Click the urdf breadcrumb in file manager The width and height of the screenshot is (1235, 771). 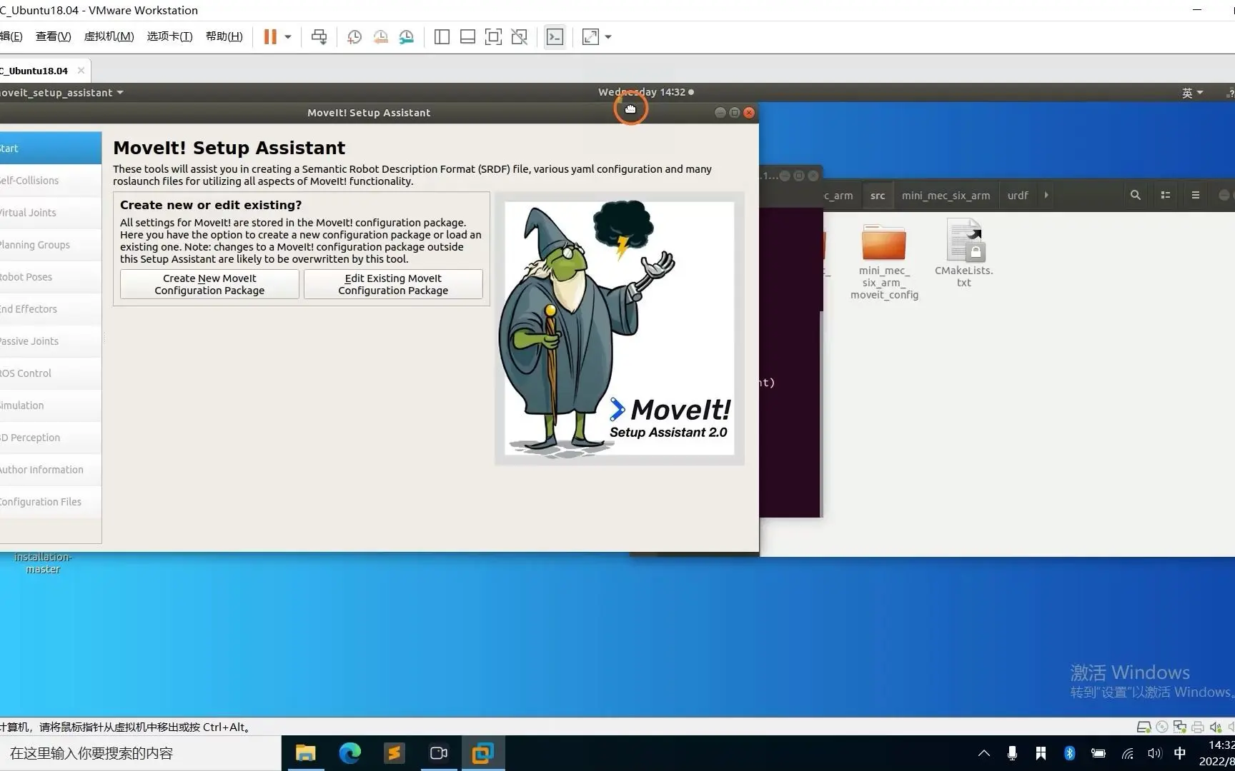(1018, 196)
